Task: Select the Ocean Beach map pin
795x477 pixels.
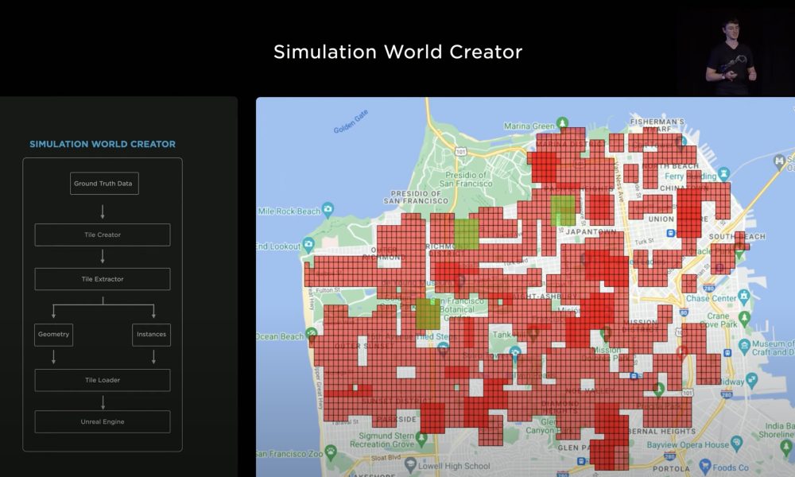Action: pos(311,335)
